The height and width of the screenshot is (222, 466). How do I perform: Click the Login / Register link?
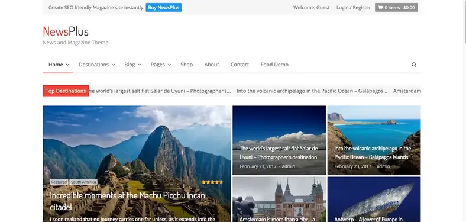(x=354, y=8)
